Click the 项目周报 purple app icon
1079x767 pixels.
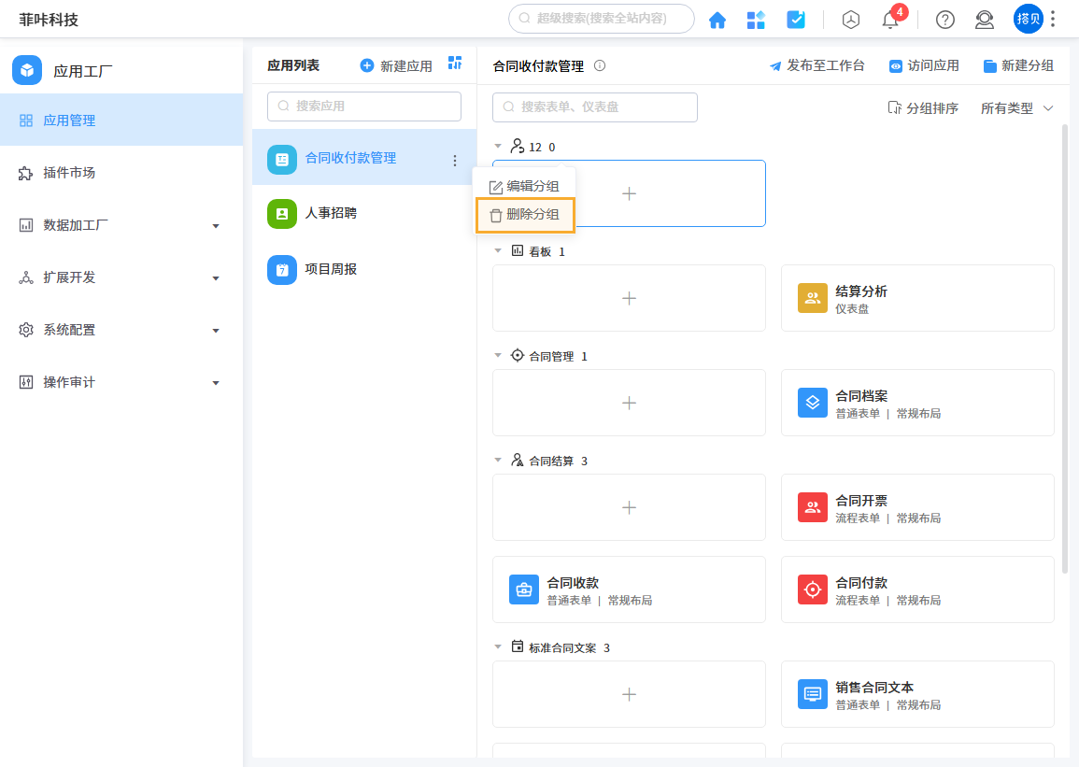pos(281,270)
